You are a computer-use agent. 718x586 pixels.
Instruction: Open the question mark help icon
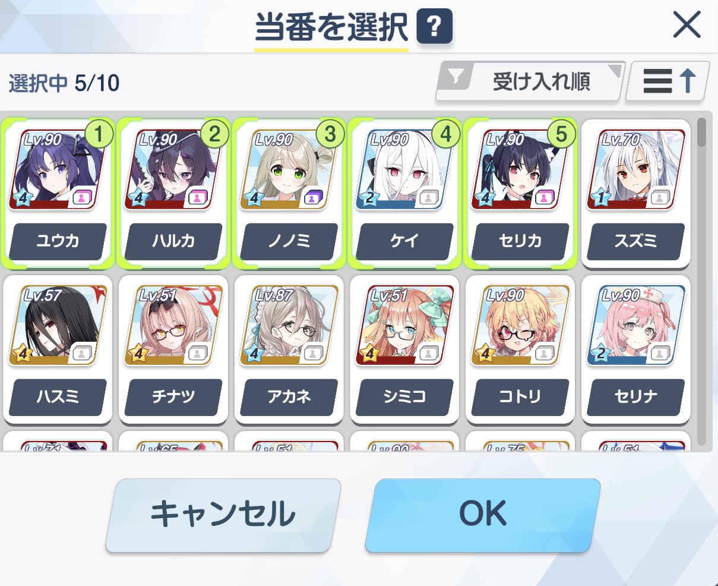[434, 27]
